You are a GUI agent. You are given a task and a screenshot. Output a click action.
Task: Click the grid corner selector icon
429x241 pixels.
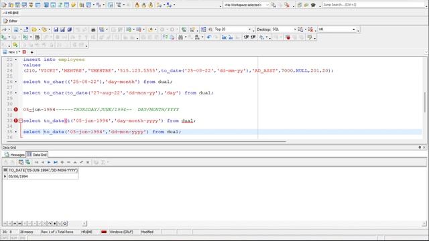(x=5, y=170)
